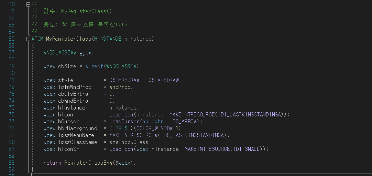Click the LoadCursor call on line 77

(124, 121)
